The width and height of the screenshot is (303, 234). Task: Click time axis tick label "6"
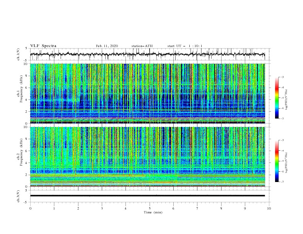tap(173, 208)
